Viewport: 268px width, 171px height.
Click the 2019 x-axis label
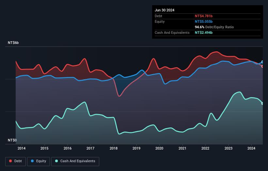point(136,148)
